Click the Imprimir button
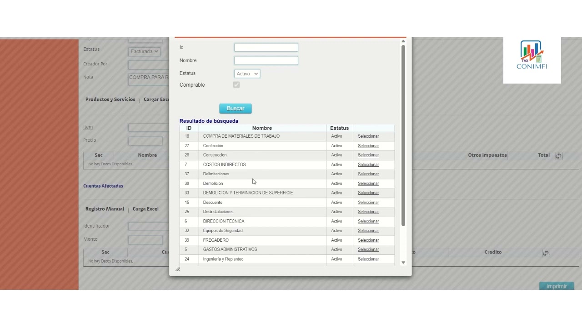Screen dimensions: 582x327 click(557, 286)
